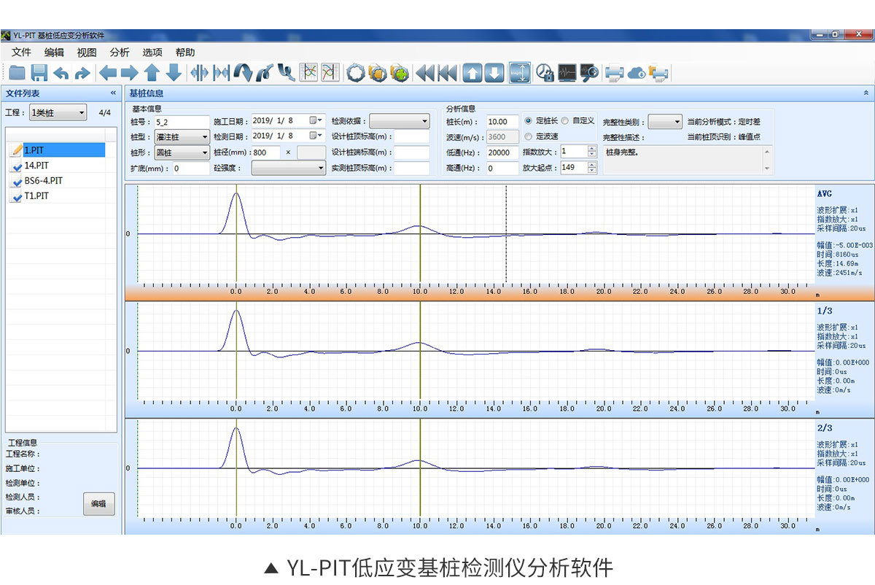The width and height of the screenshot is (875, 585).
Task: Toggle the checkmark beside 14.PIT
Action: pos(17,166)
